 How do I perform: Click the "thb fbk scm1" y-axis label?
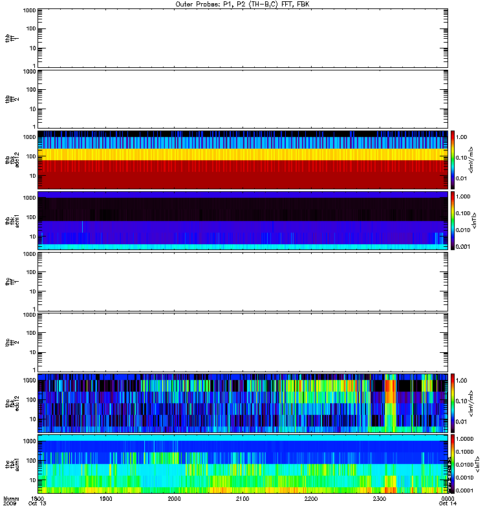[x=12, y=220]
